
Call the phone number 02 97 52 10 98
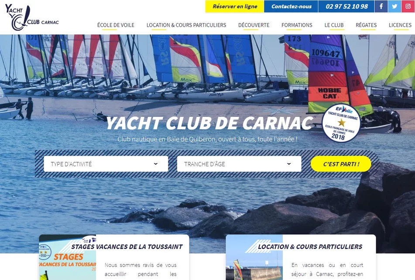tap(346, 7)
